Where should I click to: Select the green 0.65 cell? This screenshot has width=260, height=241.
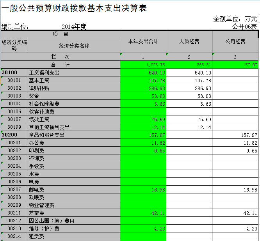[x=143, y=151]
